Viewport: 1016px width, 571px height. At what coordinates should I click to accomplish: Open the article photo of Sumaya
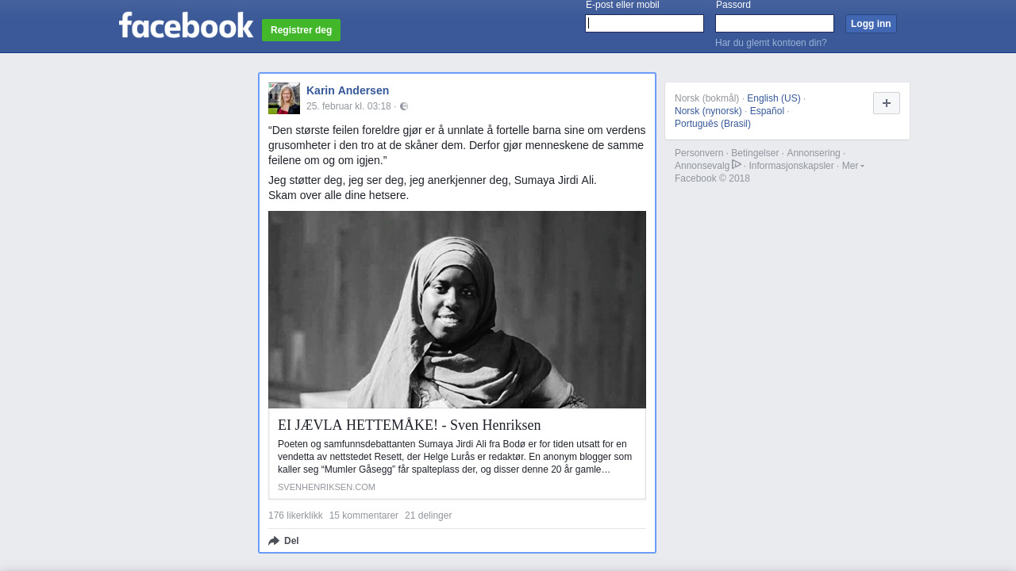coord(457,309)
